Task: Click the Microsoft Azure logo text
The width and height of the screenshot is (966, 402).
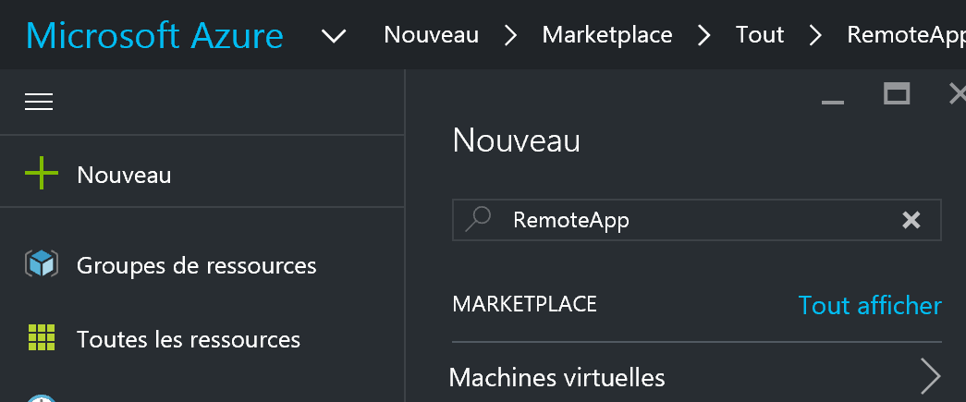Action: (x=155, y=36)
